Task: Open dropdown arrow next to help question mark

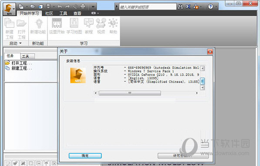Action: (216, 7)
